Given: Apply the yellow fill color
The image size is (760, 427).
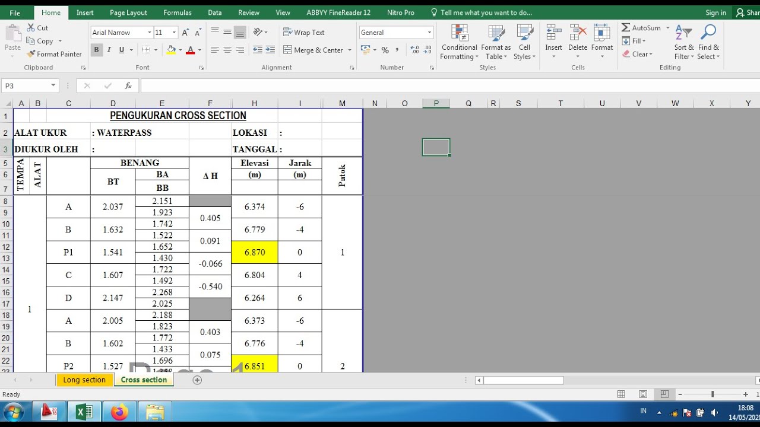Looking at the screenshot, I should click(x=171, y=50).
